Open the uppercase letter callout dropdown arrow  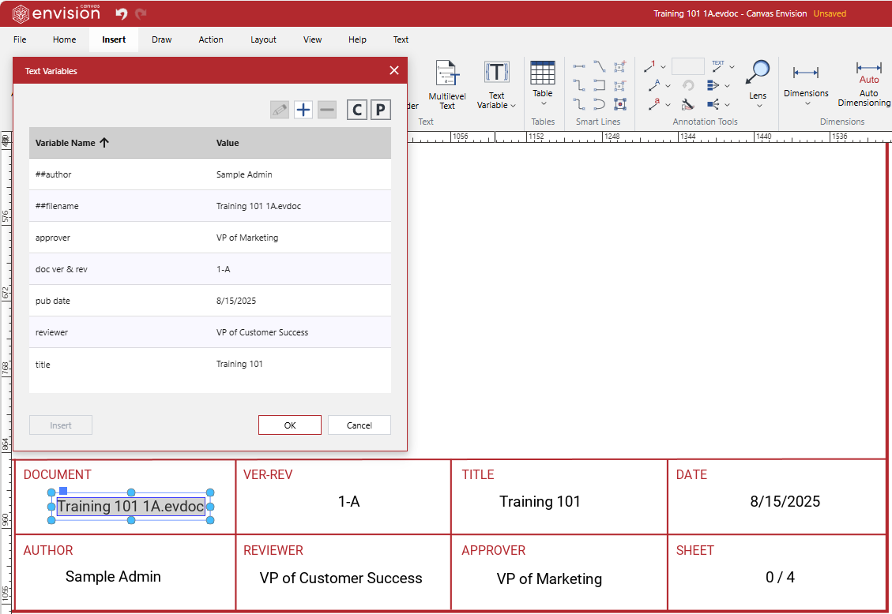tap(668, 86)
